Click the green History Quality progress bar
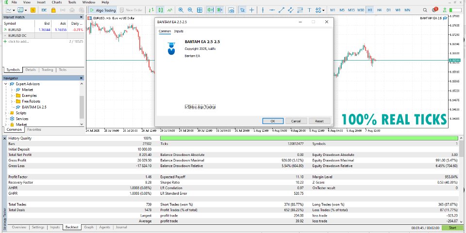Viewport: 466px width, 233px height. coord(309,138)
